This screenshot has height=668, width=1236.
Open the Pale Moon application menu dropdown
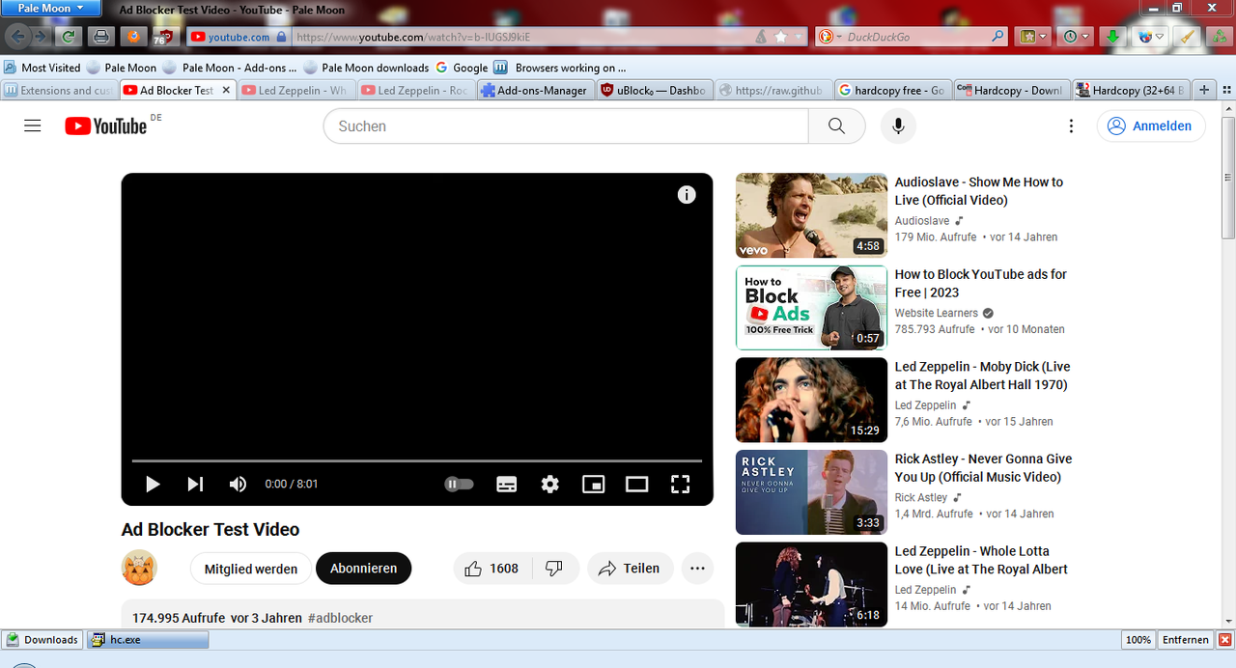[x=50, y=8]
